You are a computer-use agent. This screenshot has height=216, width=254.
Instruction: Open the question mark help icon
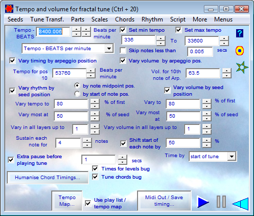point(240,33)
